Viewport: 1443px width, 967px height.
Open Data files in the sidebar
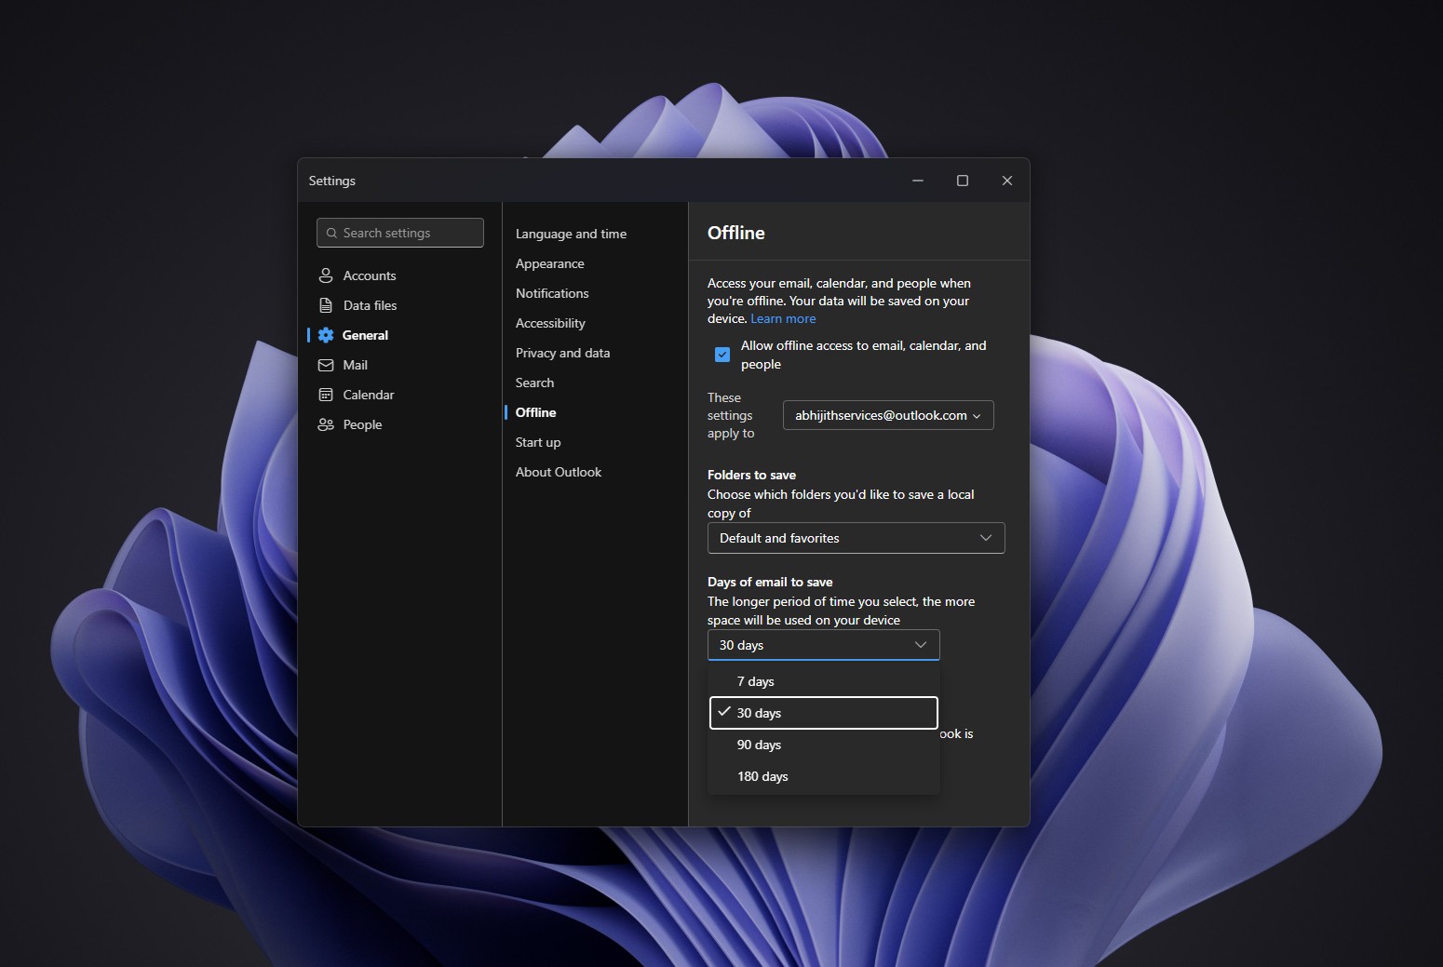tap(370, 305)
